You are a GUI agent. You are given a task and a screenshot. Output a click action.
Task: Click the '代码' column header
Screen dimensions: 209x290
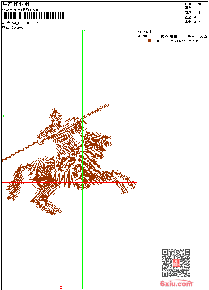(164, 36)
